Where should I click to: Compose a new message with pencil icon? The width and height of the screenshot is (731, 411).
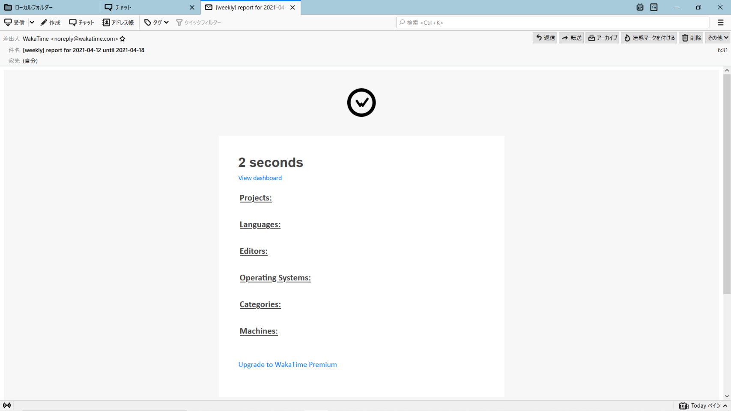[x=51, y=23]
